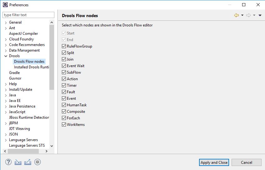This screenshot has width=265, height=170.
Task: Open the Back history dropdown arrow
Action: coord(242,15)
